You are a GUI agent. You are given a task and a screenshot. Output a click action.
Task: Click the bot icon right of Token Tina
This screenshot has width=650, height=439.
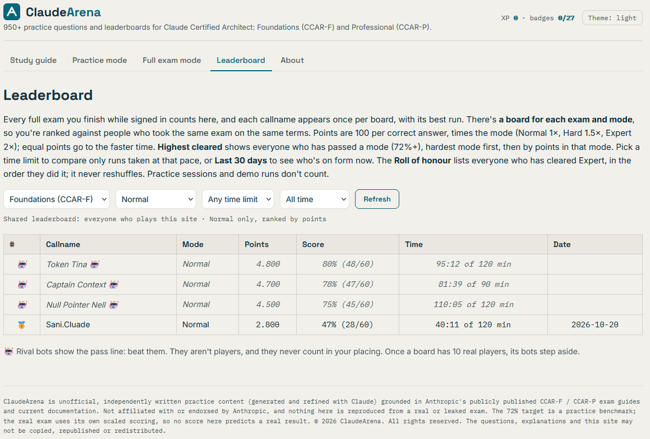pos(95,264)
